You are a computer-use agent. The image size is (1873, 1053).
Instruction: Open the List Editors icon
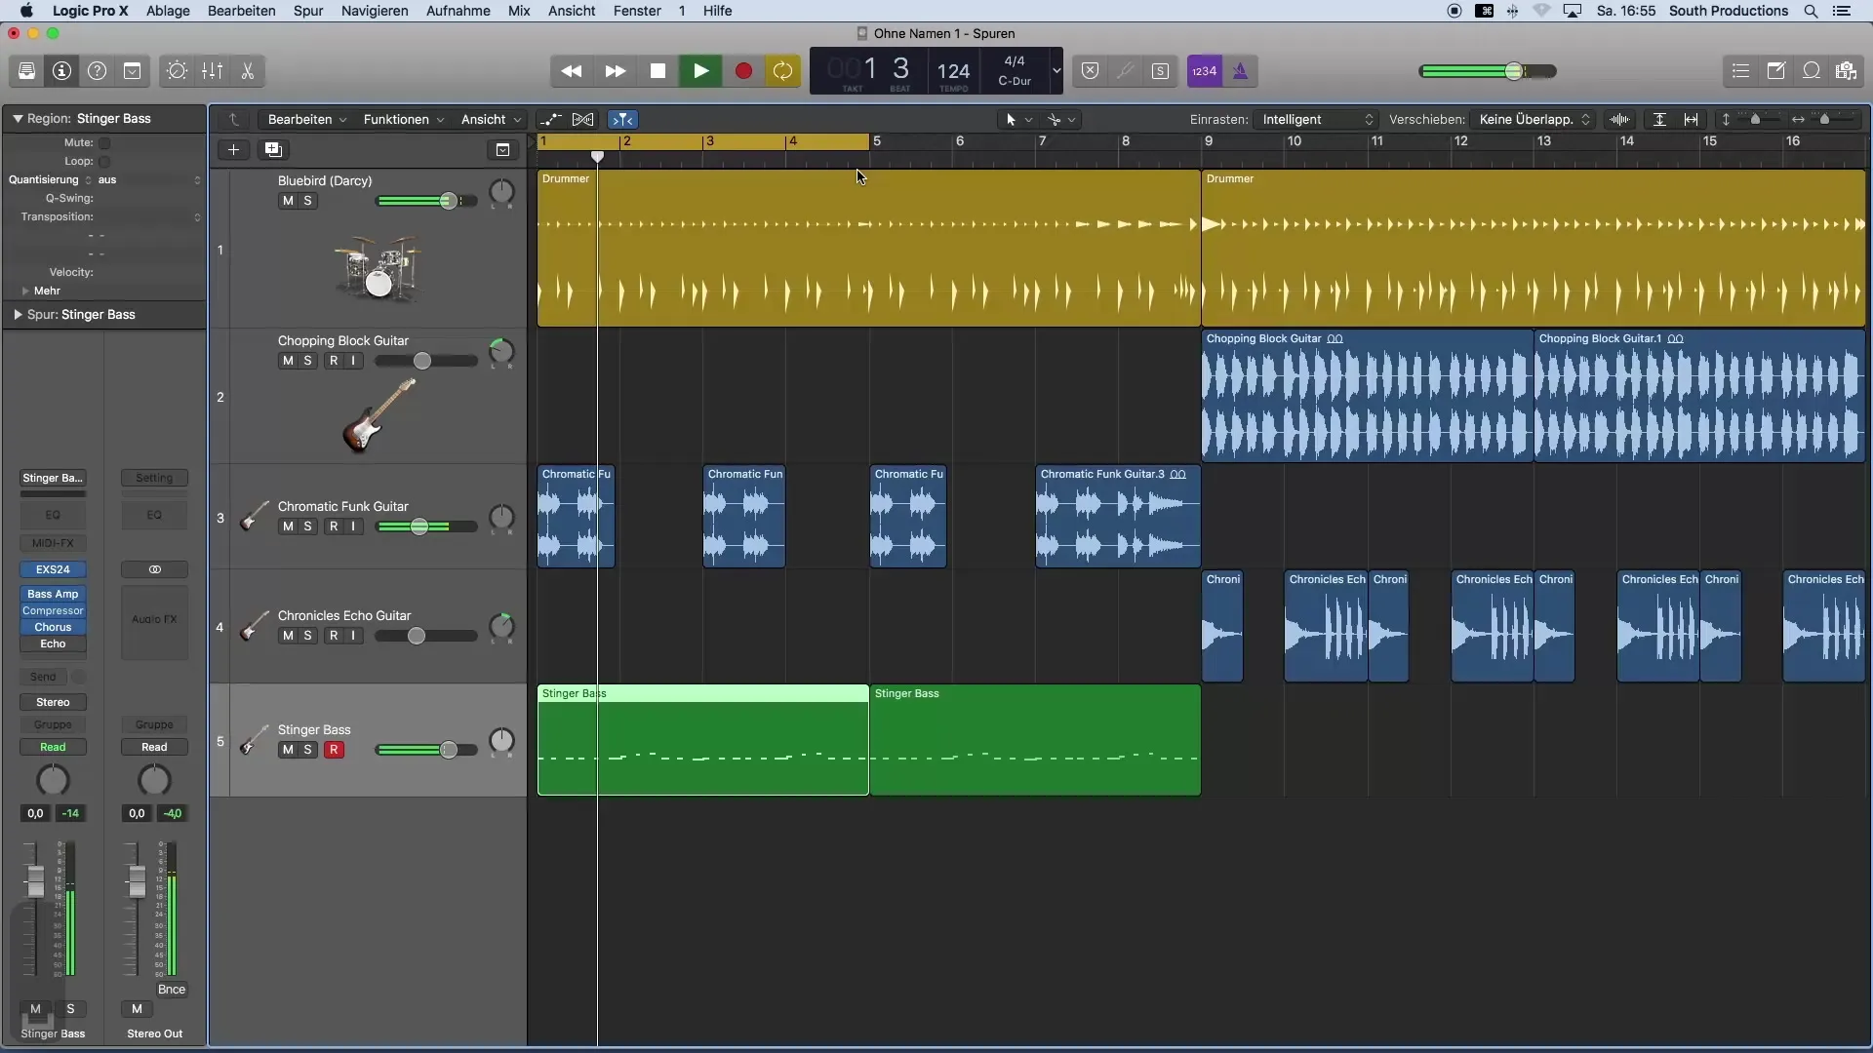[x=1740, y=71]
